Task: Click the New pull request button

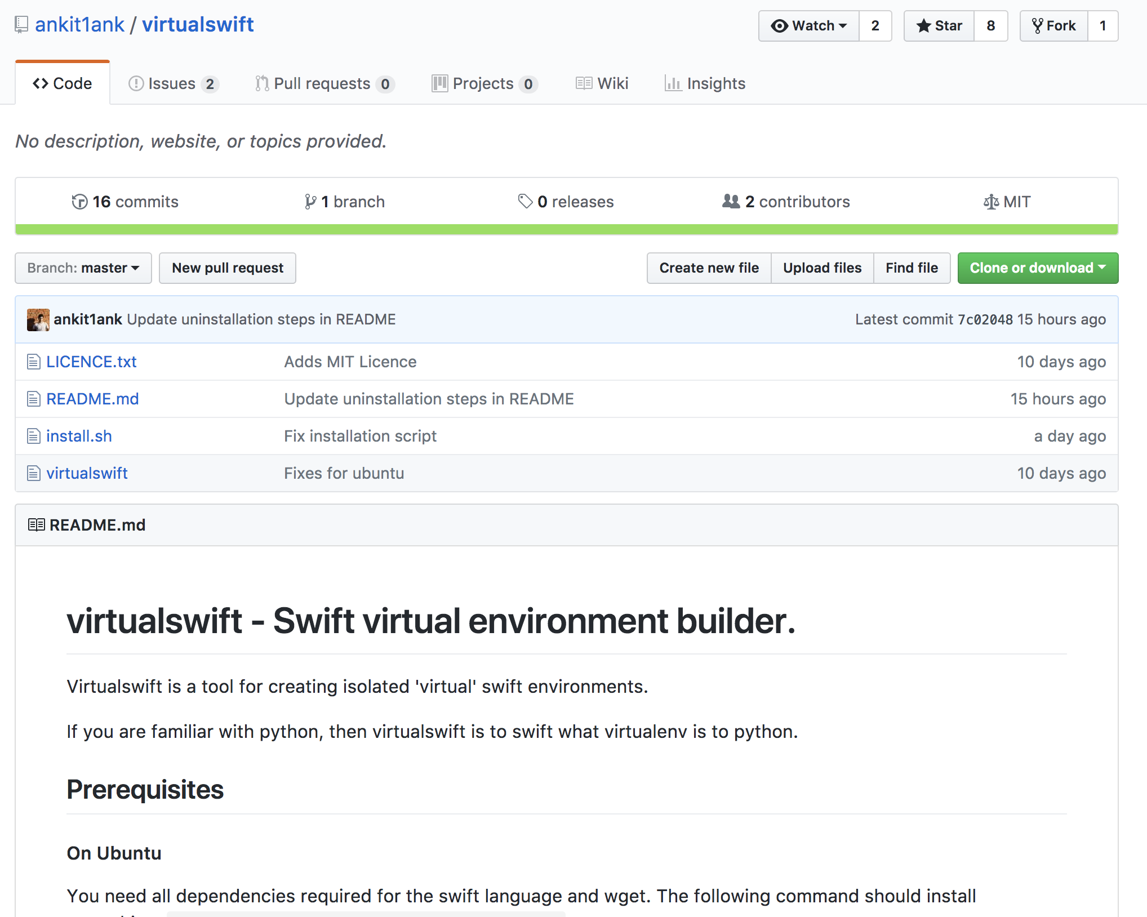Action: tap(228, 268)
